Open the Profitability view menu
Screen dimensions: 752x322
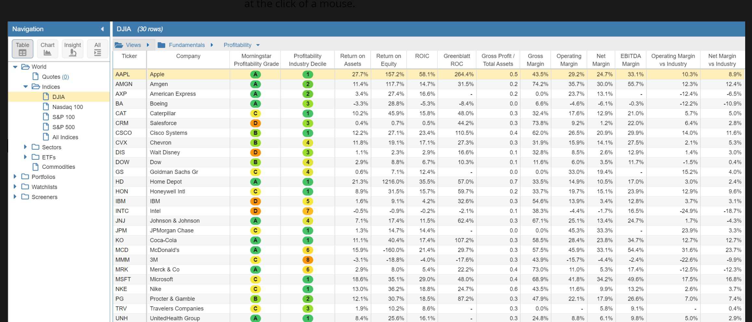pos(237,45)
